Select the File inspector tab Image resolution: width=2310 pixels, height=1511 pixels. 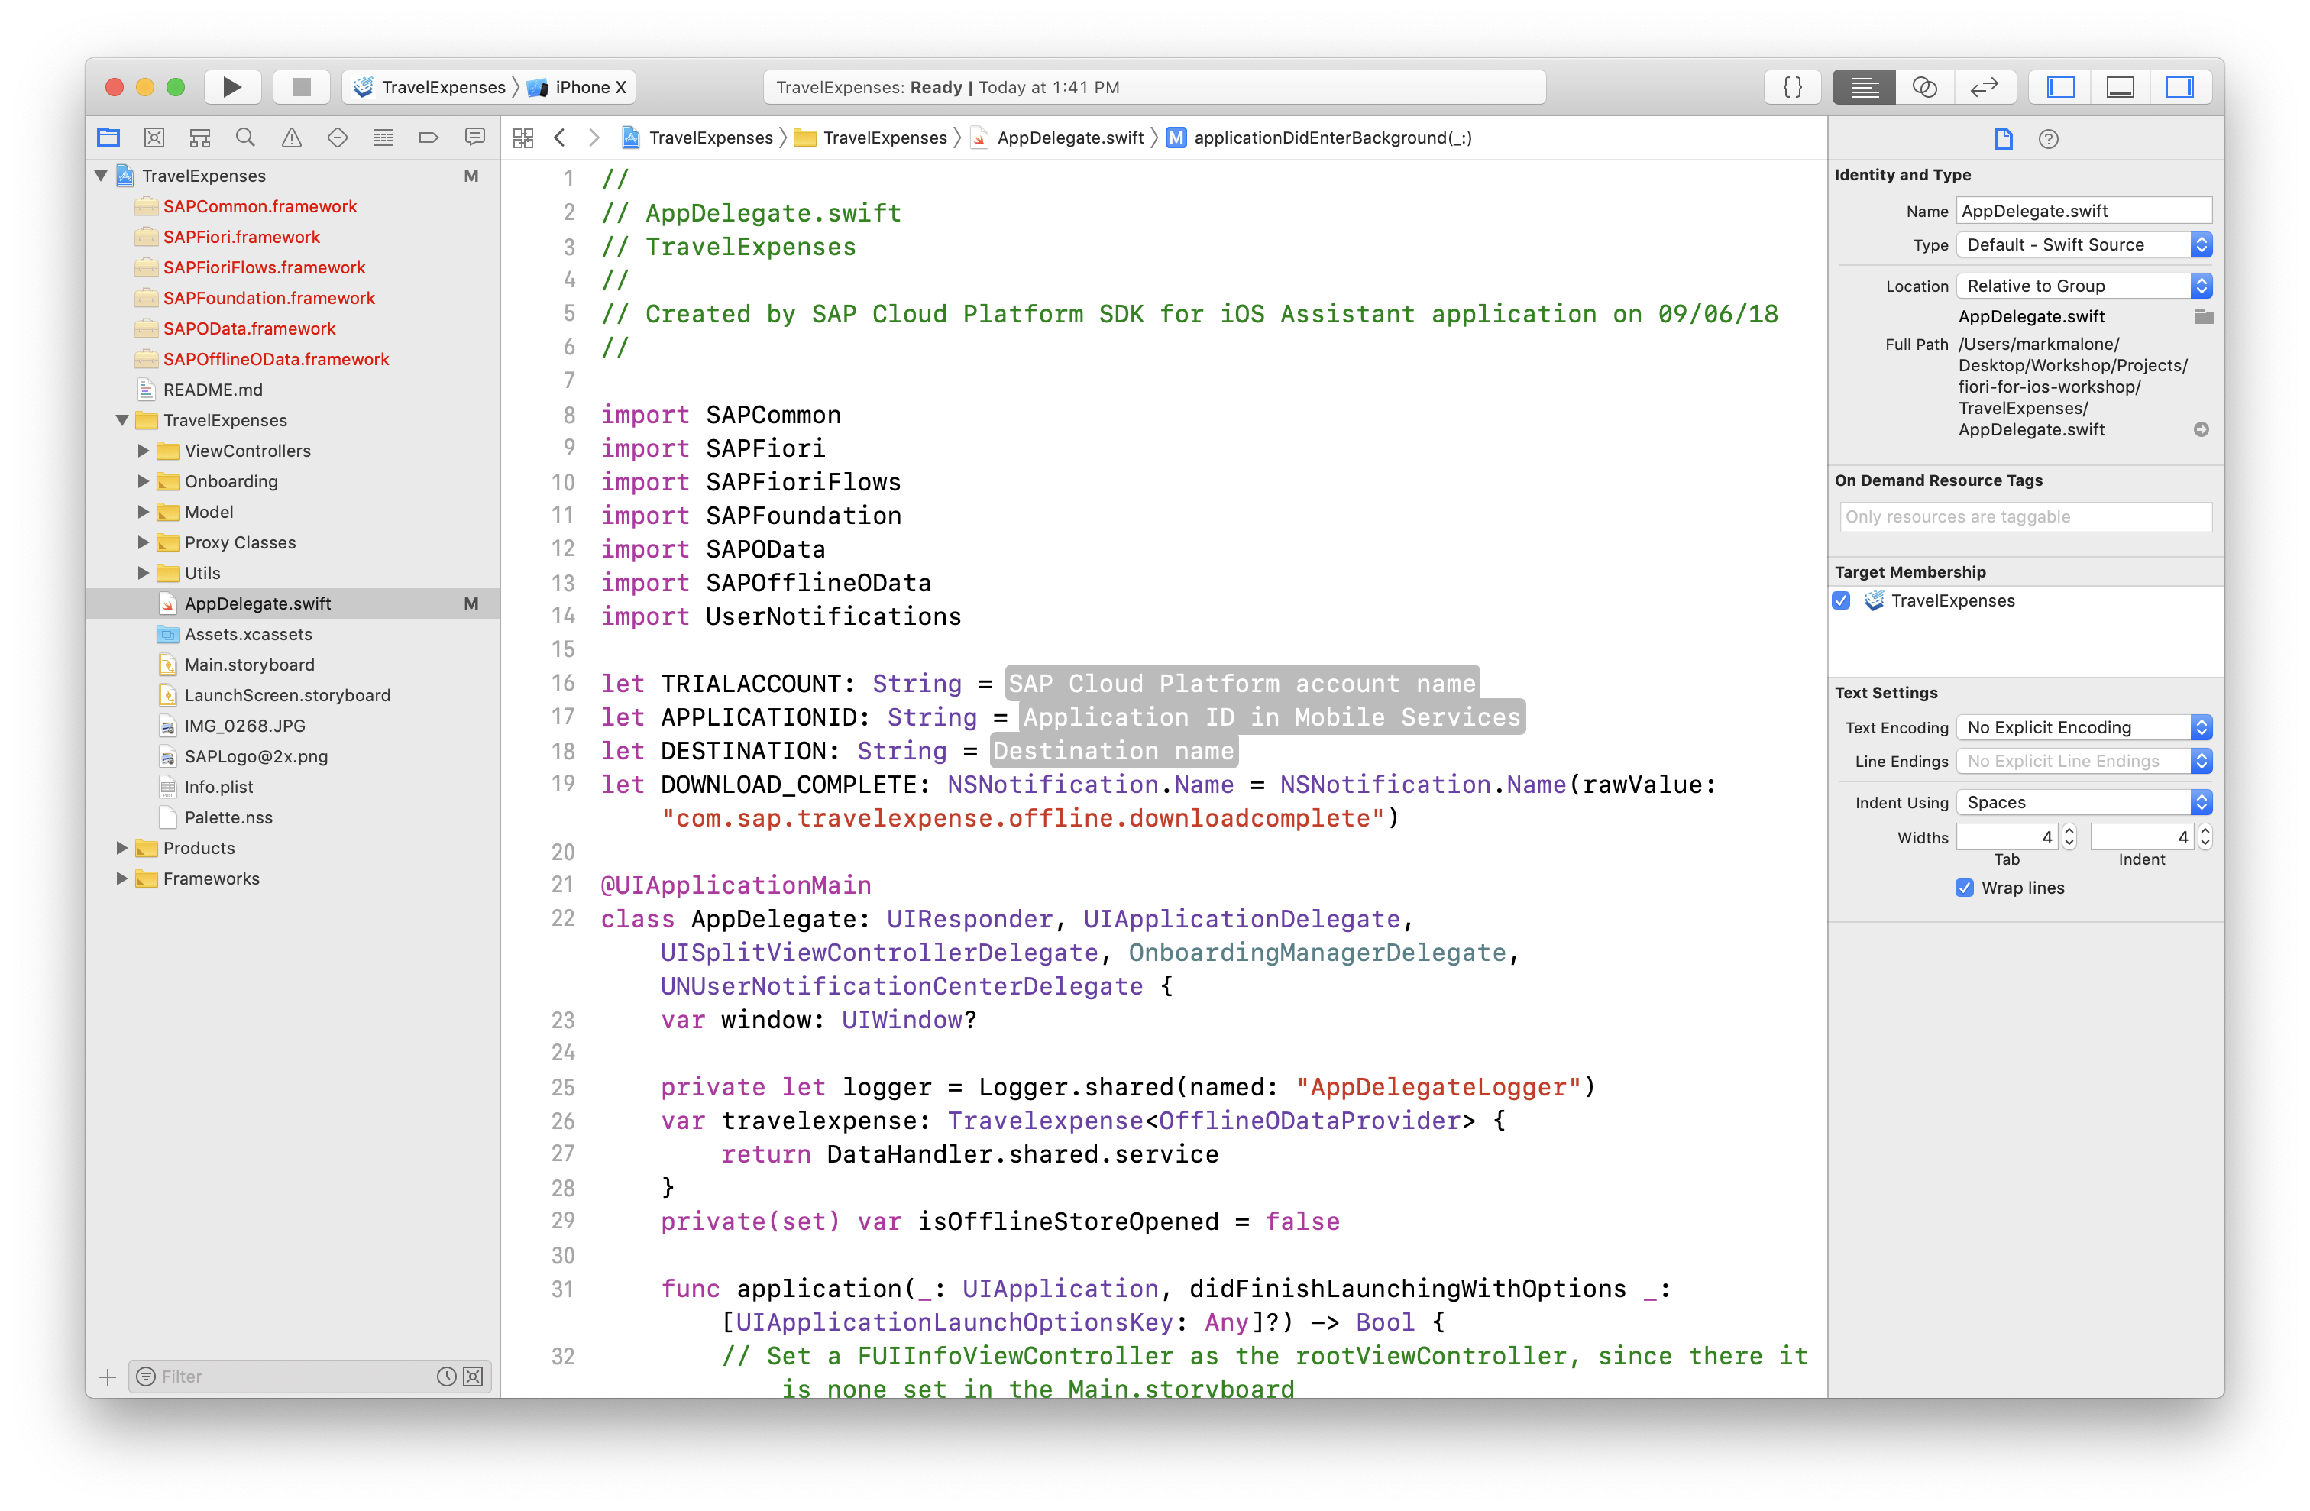tap(2003, 139)
